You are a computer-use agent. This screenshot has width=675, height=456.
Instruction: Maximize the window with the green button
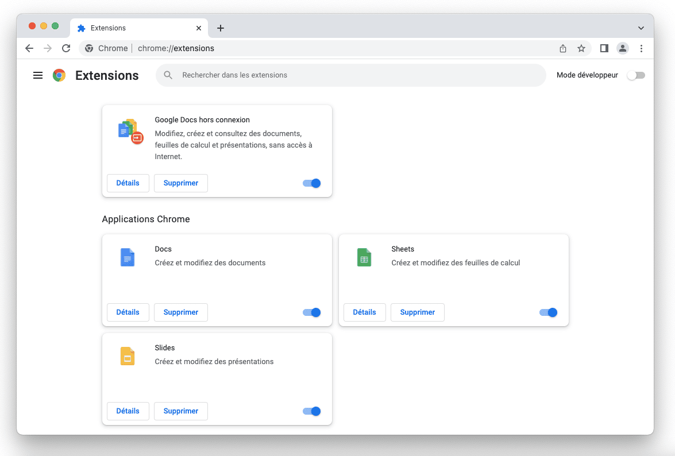coord(55,26)
